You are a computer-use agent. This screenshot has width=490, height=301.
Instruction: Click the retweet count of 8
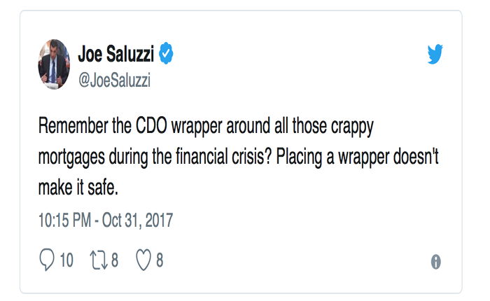click(x=114, y=260)
